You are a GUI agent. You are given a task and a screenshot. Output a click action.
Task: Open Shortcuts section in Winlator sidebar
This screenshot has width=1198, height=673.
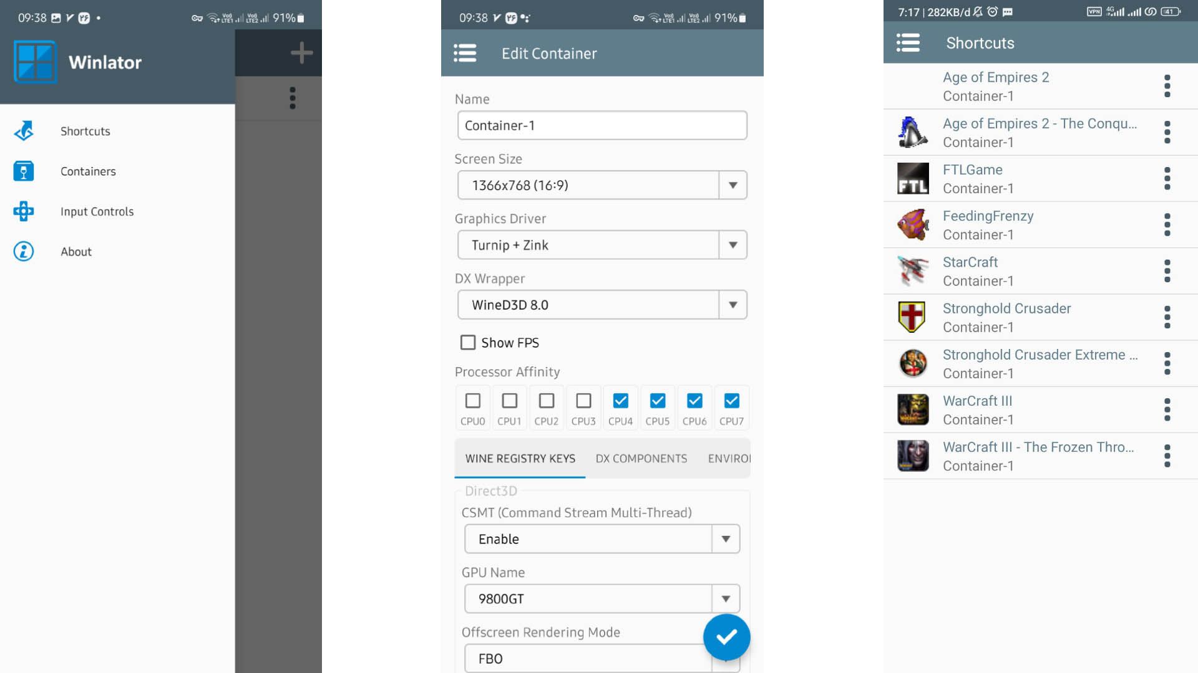(x=86, y=131)
